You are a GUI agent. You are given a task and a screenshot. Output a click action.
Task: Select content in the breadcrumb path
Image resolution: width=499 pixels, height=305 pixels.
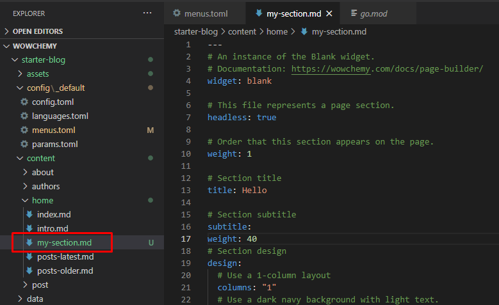tap(242, 31)
